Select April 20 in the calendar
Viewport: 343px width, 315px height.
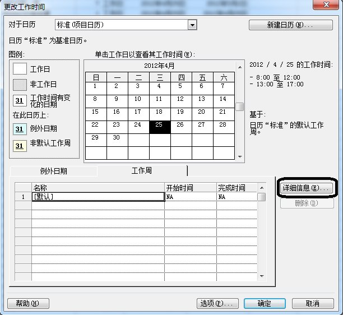pyautogui.click(x=202, y=114)
